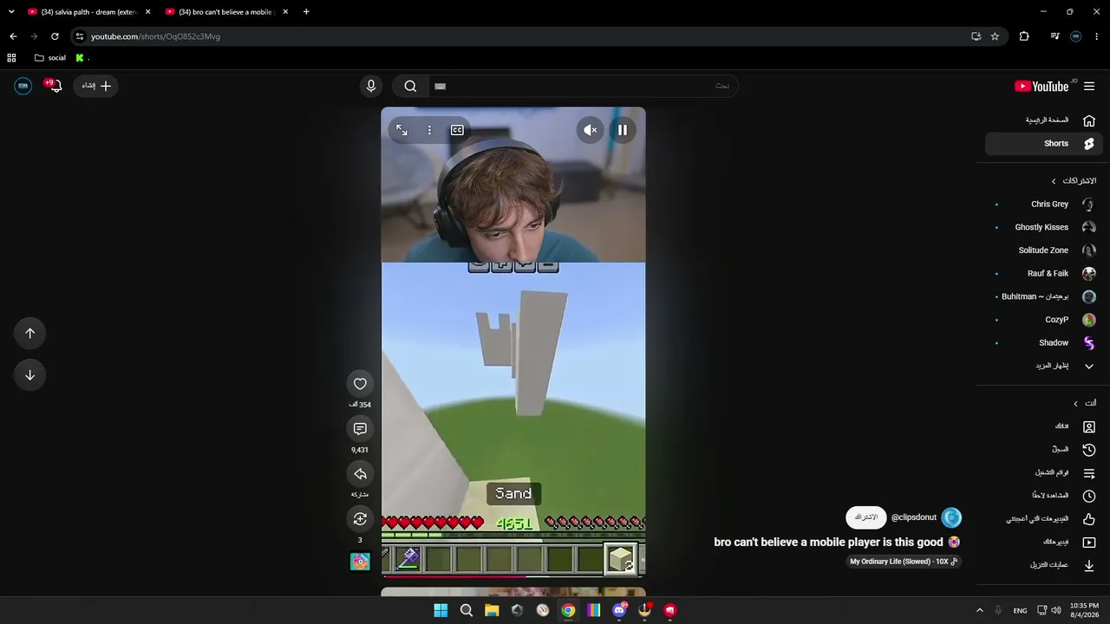Go back to the previous page
The height and width of the screenshot is (624, 1110).
(x=13, y=36)
